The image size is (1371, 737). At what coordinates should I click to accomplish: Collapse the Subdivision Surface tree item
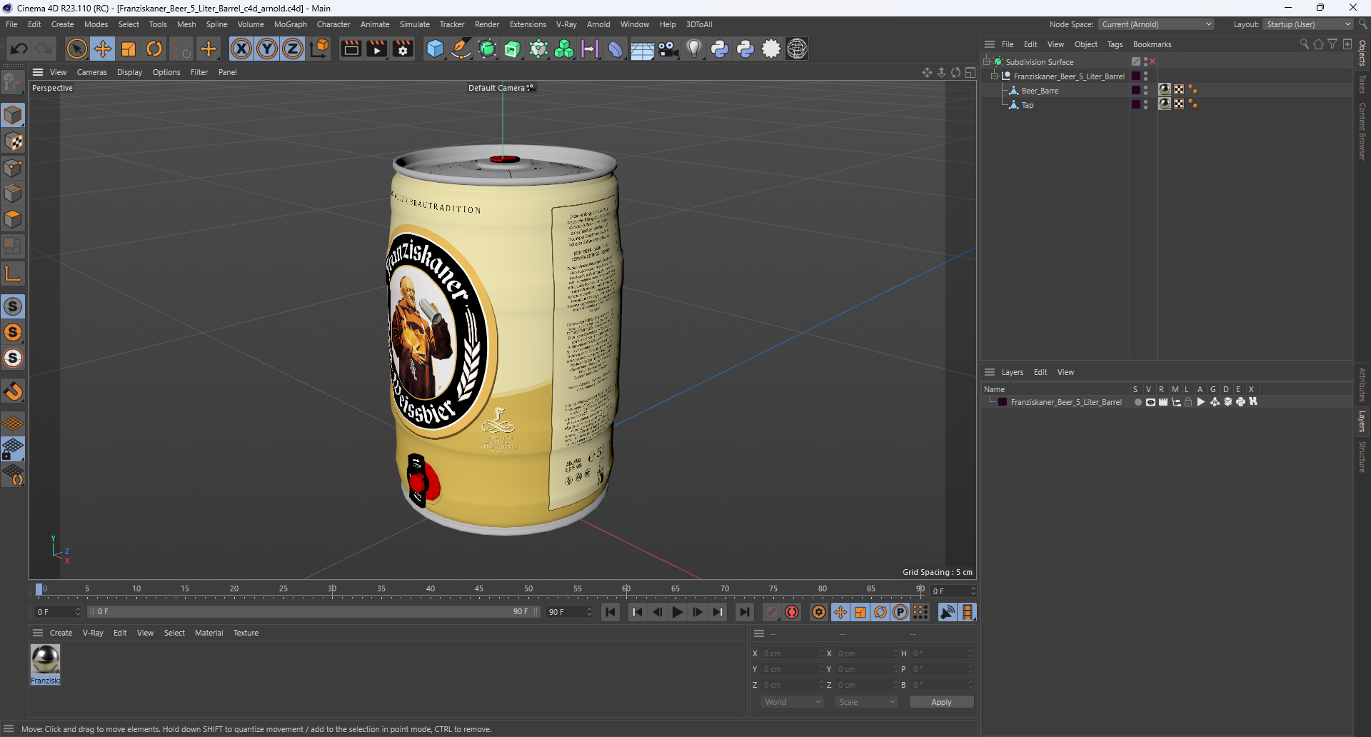pyautogui.click(x=987, y=61)
